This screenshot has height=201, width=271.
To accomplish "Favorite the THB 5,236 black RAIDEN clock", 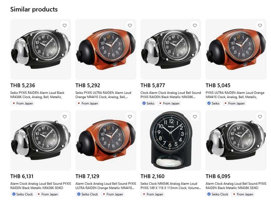I will tap(65, 26).
